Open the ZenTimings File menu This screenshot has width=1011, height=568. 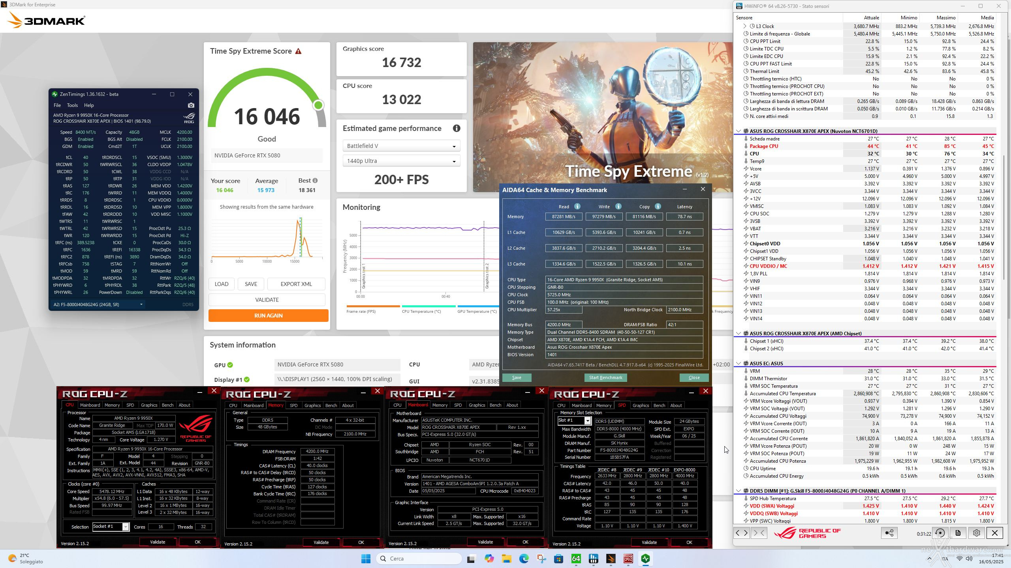(x=57, y=105)
